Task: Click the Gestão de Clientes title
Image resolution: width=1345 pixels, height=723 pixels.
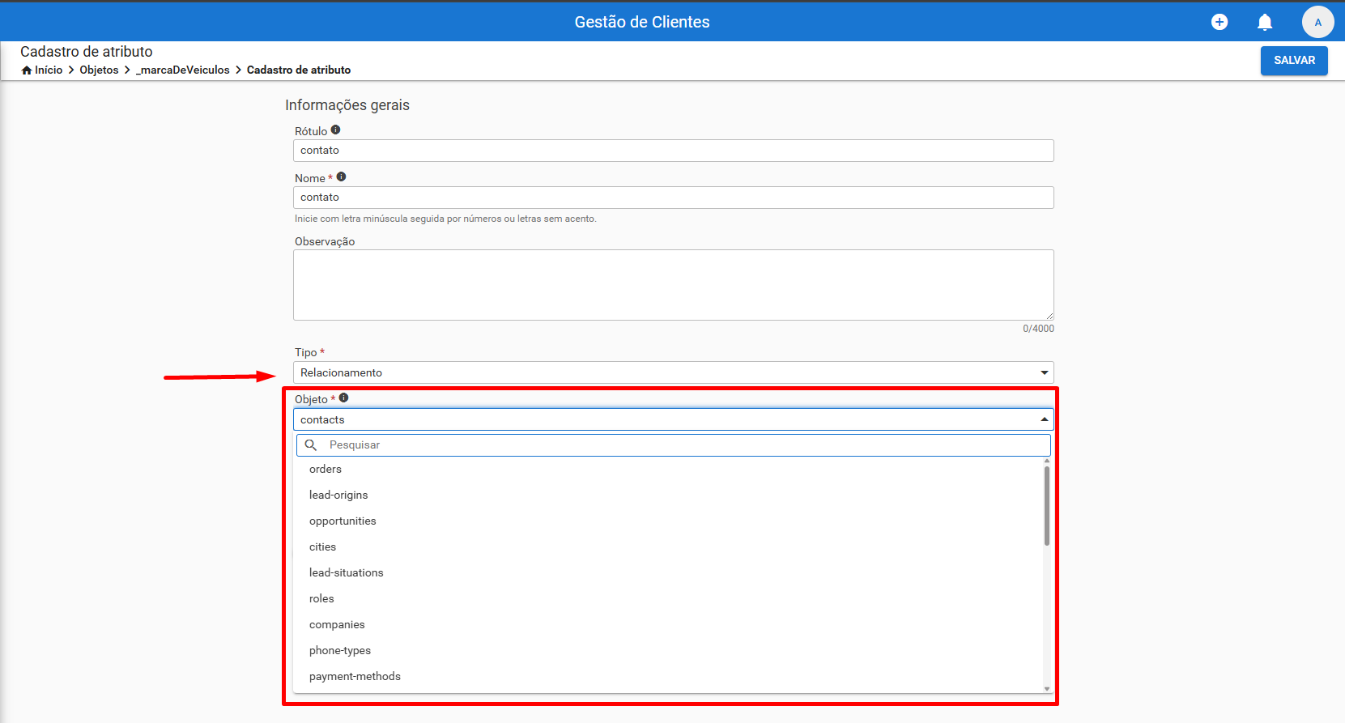Action: (642, 22)
